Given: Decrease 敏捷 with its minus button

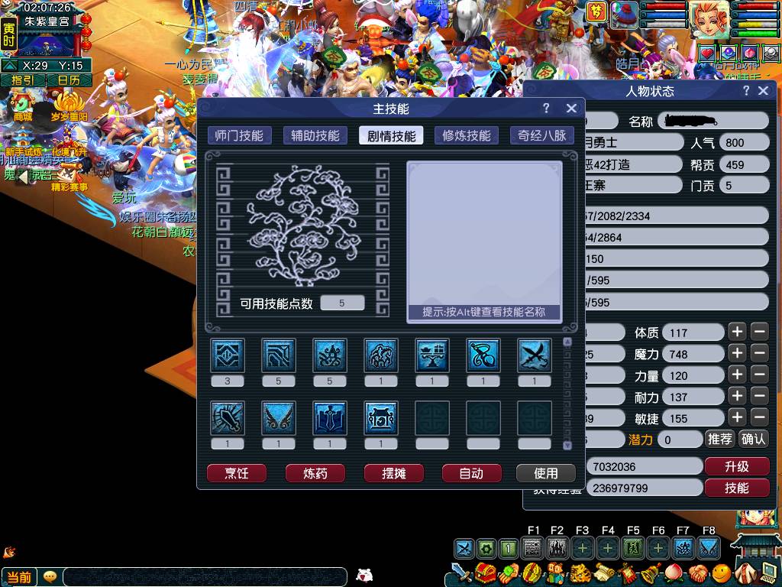Looking at the screenshot, I should (x=759, y=417).
